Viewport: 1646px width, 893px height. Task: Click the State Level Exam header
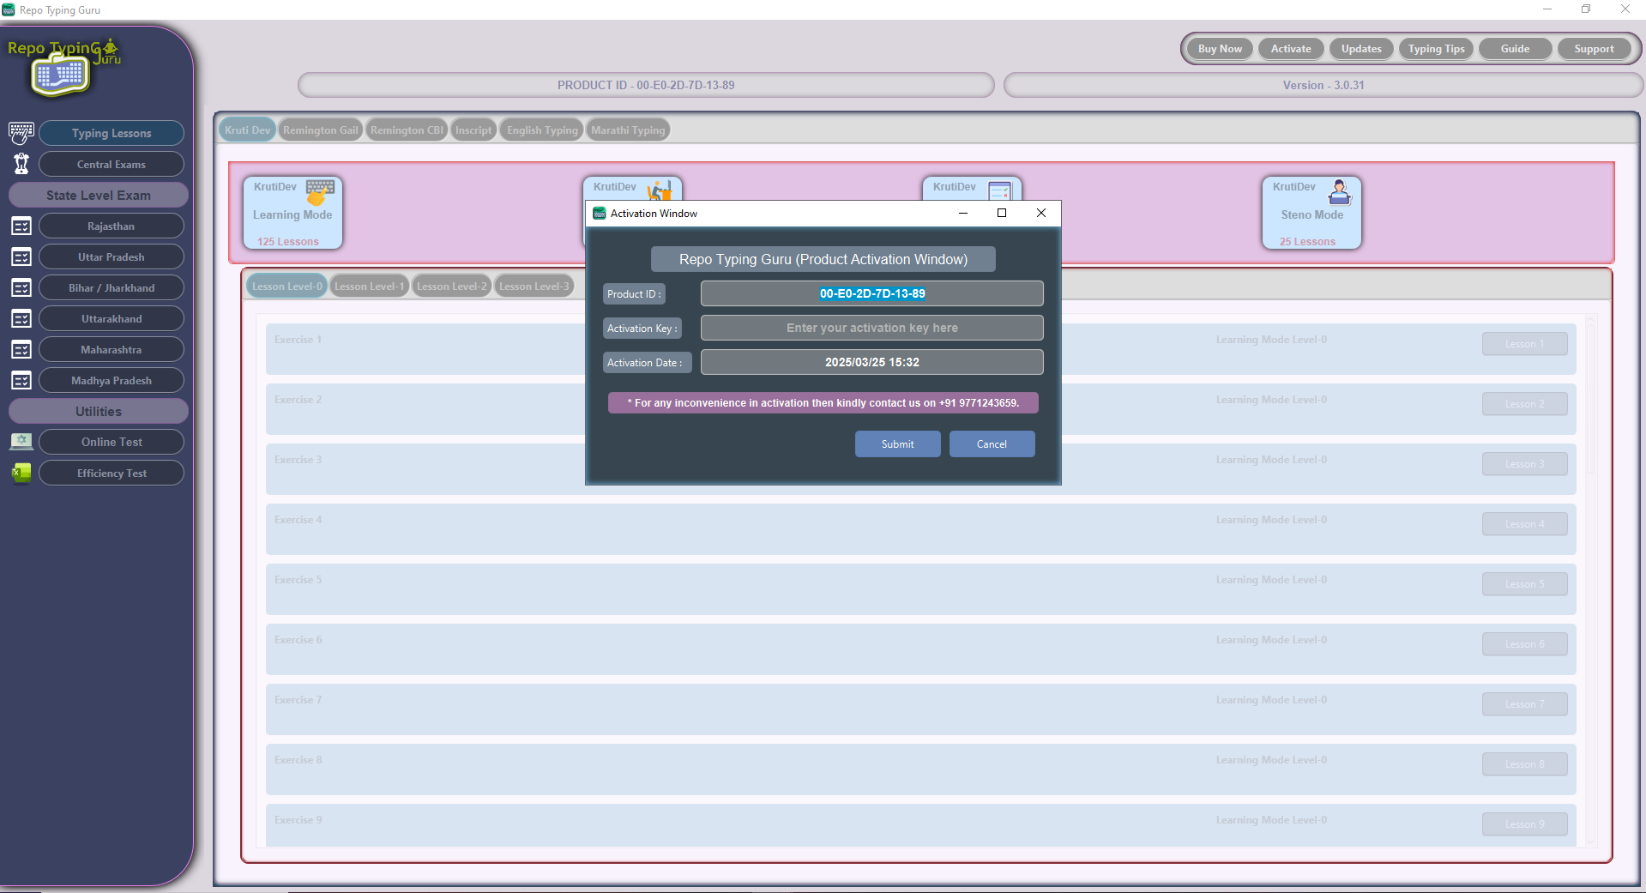(x=99, y=195)
